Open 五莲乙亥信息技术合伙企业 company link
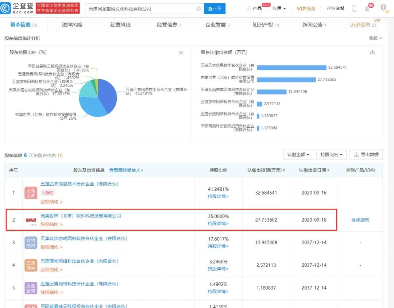394x308 pixels. pos(80,184)
